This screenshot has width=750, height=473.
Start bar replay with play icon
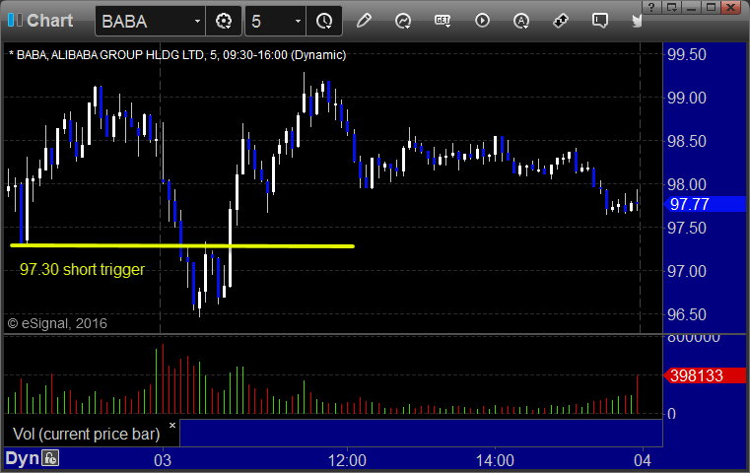point(482,21)
